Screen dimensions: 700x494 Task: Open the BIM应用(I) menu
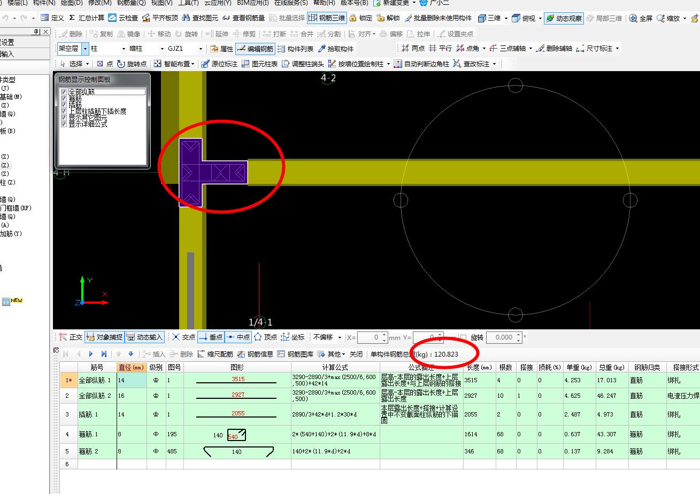pos(253,3)
